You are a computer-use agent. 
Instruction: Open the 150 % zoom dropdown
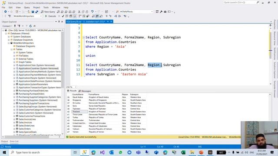tap(75, 87)
